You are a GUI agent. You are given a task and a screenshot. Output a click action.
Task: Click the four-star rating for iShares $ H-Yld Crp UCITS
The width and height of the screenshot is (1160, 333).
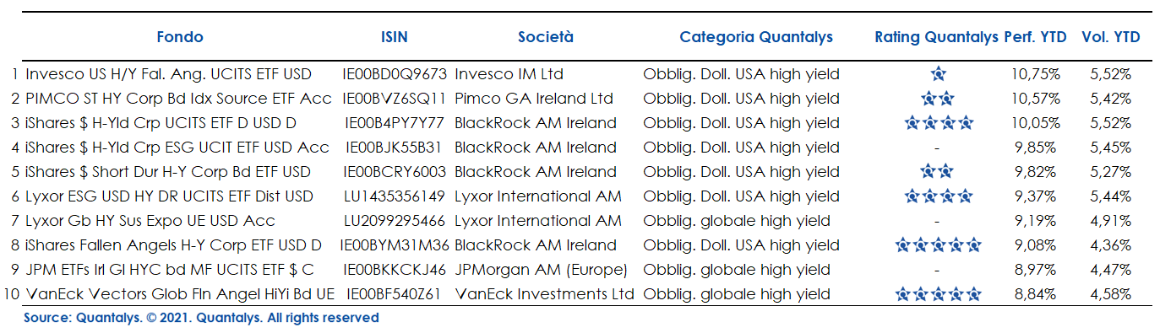pyautogui.click(x=938, y=123)
